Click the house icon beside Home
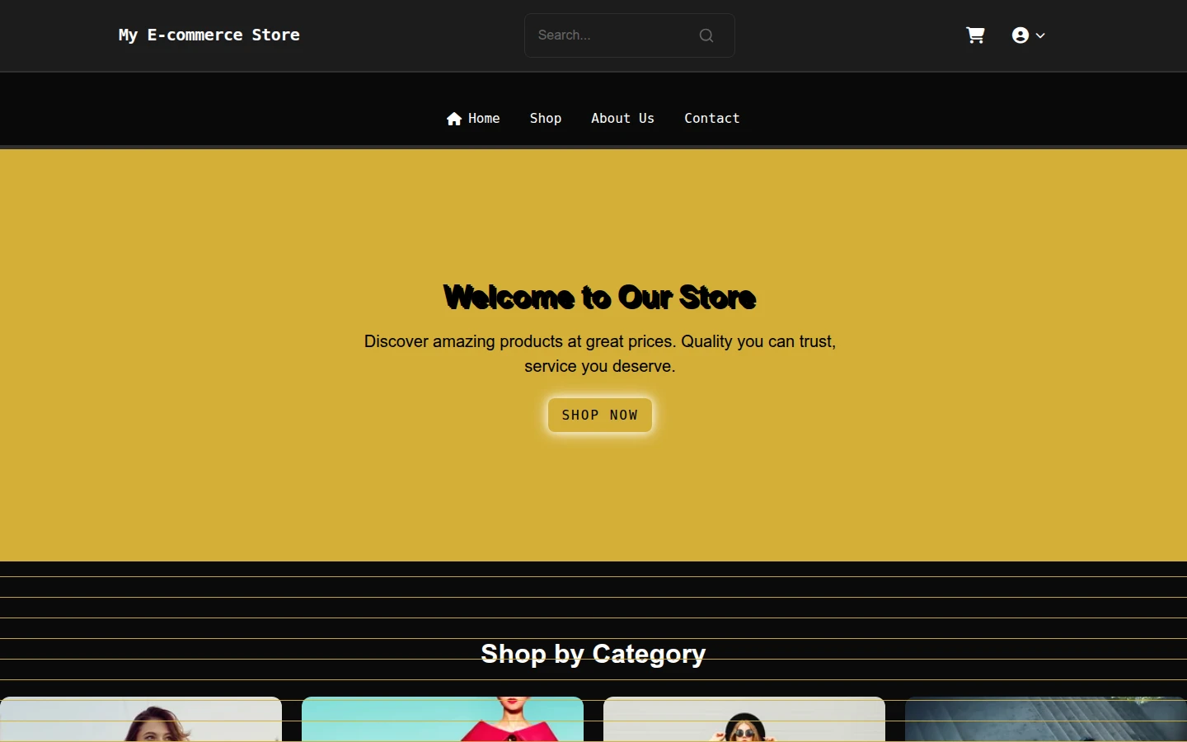 click(x=454, y=119)
